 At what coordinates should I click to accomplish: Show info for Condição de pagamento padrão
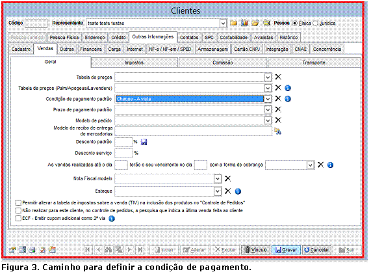coord(288,99)
